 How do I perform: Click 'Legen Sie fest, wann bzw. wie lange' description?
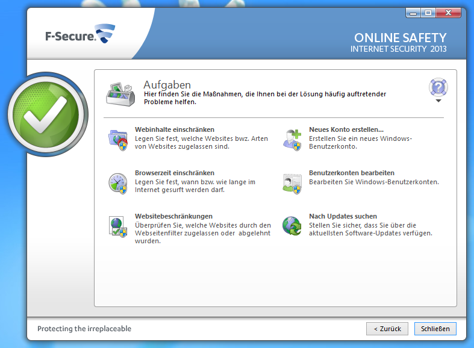click(195, 186)
